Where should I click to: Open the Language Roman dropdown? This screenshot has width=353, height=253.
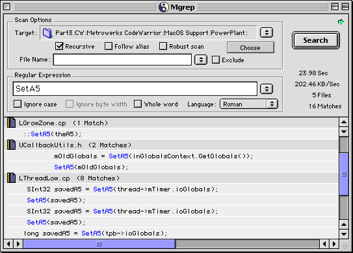[x=249, y=104]
